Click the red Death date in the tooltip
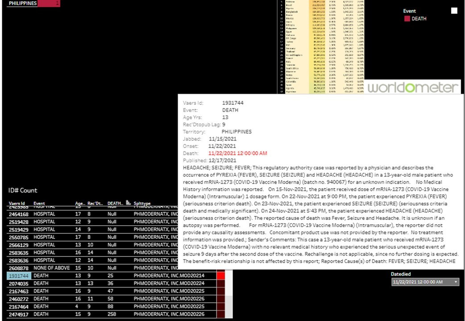465x321 pixels. click(x=237, y=153)
